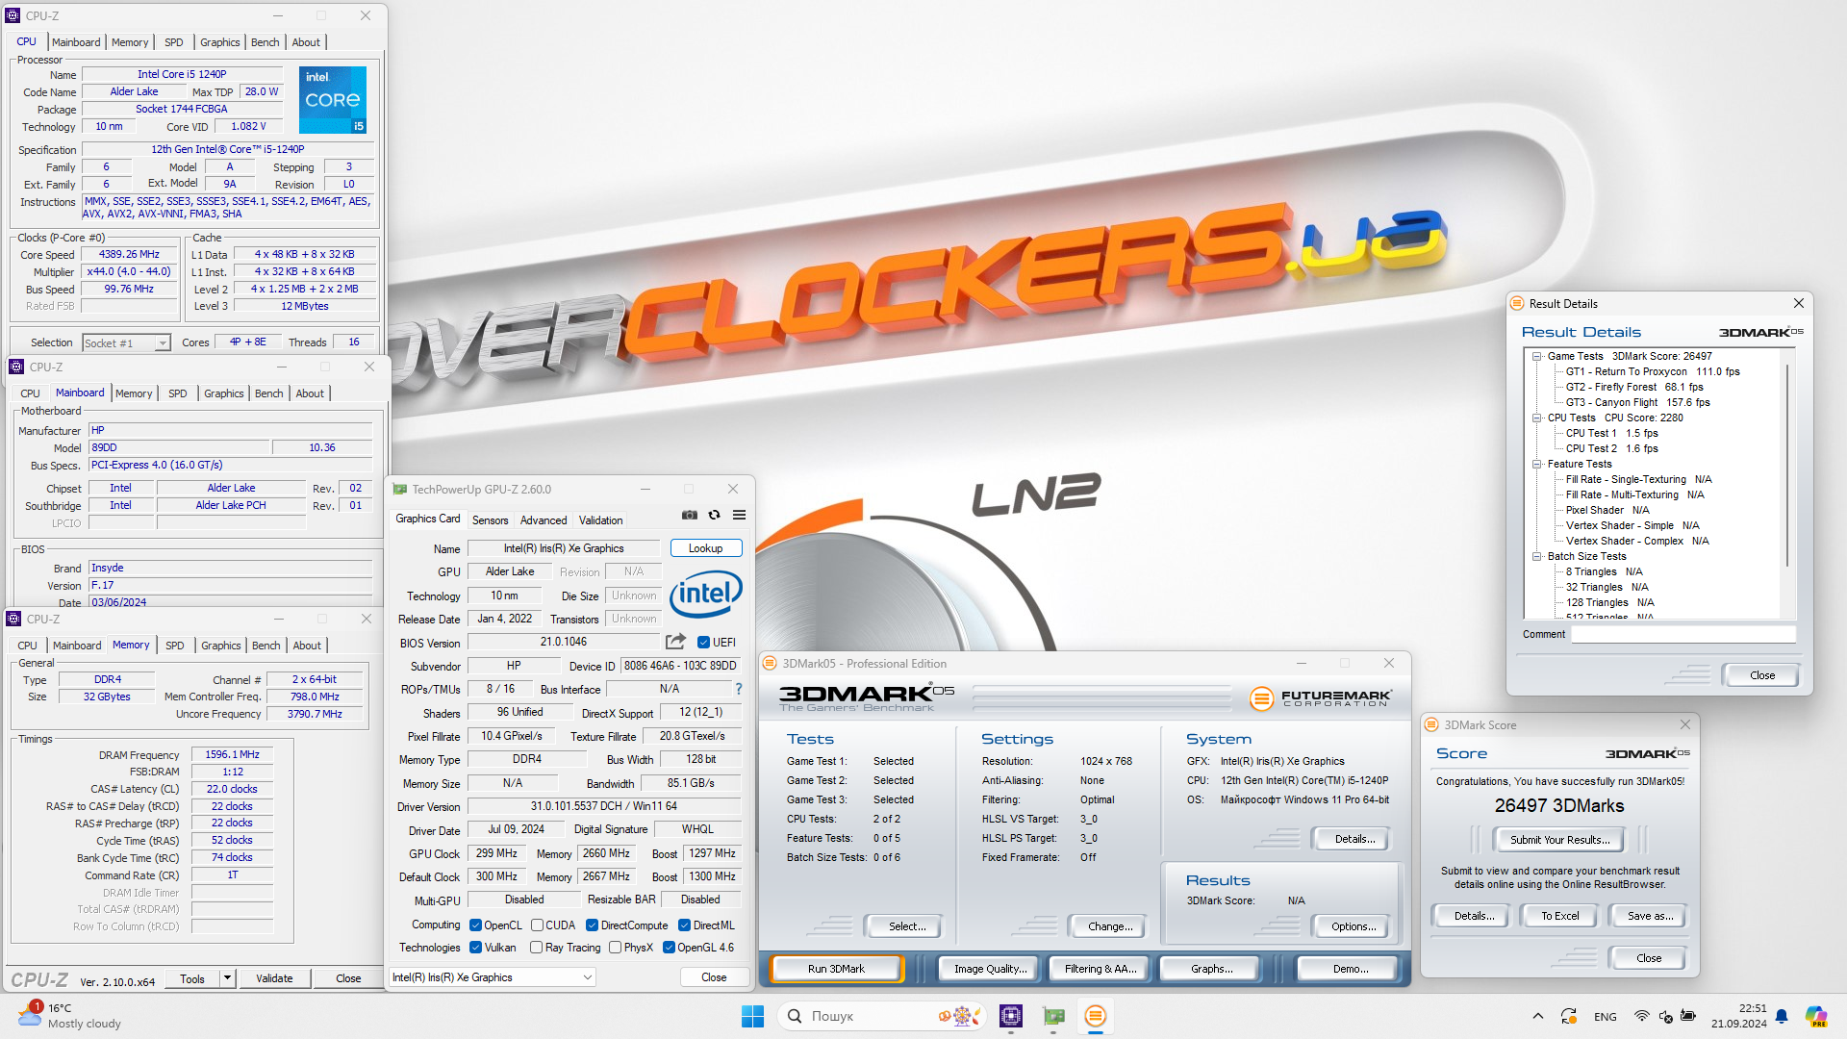The height and width of the screenshot is (1039, 1847).
Task: Collapse the CPU Tests tree node
Action: [x=1537, y=418]
